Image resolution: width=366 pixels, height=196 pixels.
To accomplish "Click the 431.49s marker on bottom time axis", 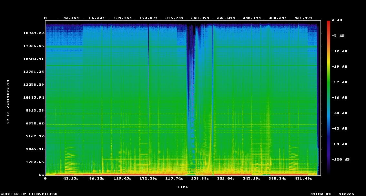I will 303,178.
